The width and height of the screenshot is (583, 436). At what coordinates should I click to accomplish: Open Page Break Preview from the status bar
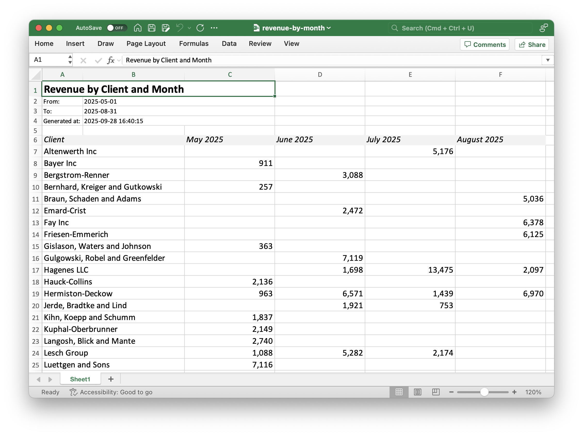click(436, 392)
